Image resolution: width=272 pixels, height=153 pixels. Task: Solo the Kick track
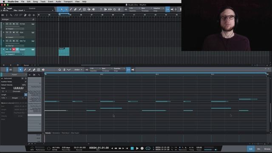tap(10, 32)
